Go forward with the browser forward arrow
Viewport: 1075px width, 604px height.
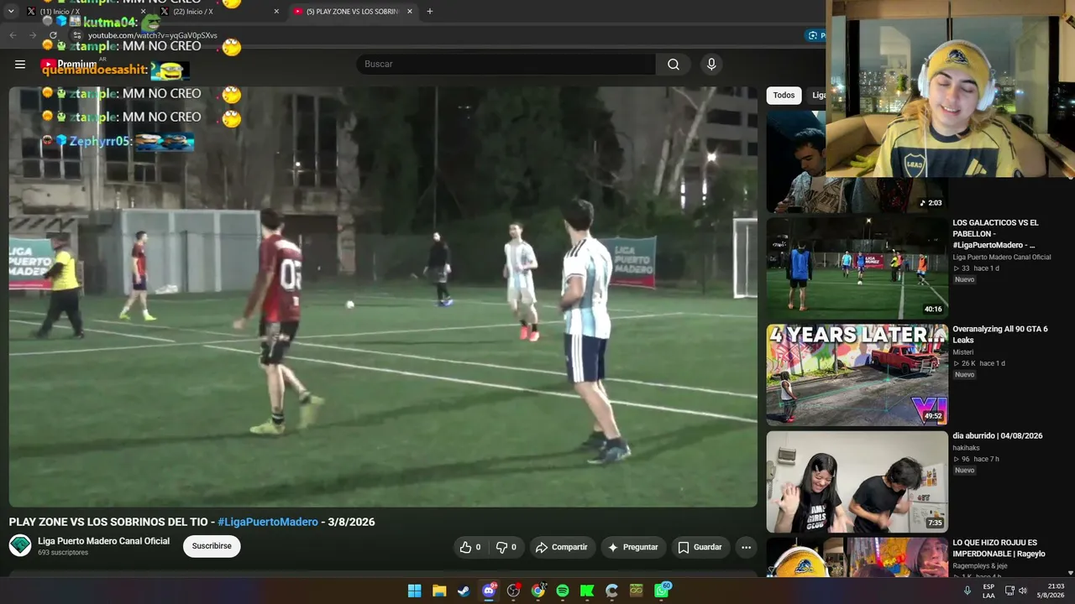click(33, 35)
